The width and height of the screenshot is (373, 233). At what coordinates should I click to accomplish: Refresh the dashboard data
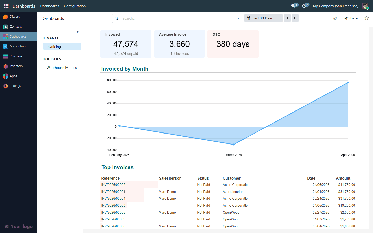coord(335,18)
